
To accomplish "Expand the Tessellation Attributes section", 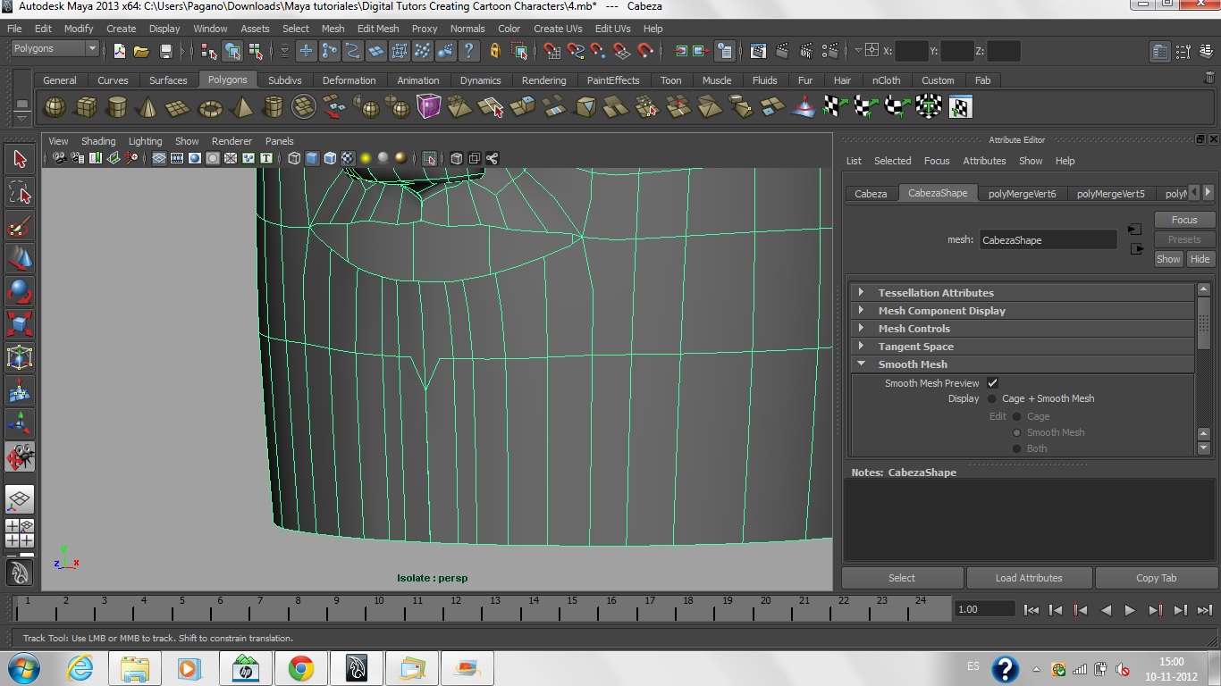I will click(x=935, y=293).
